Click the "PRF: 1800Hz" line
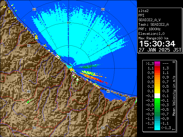 [149, 29]
